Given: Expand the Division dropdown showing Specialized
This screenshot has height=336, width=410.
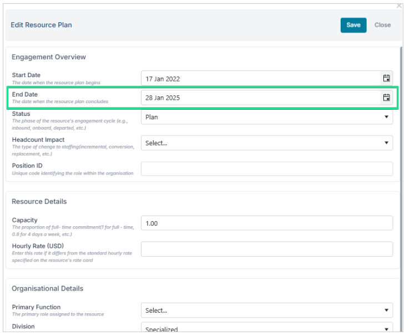Looking at the screenshot, I should [267, 328].
